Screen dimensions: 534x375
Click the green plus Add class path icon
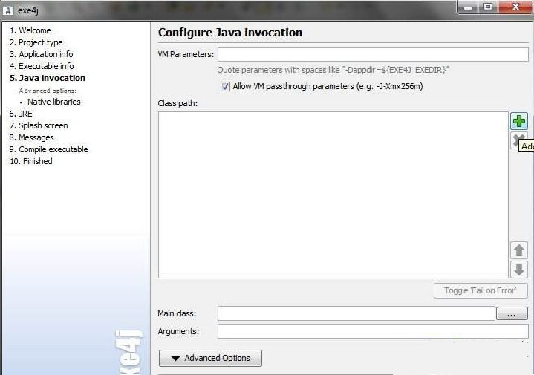(x=519, y=121)
